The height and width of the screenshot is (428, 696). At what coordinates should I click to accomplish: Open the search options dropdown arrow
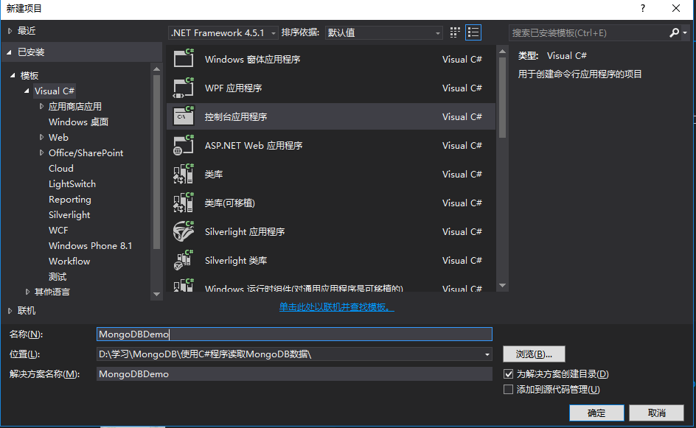pos(685,33)
